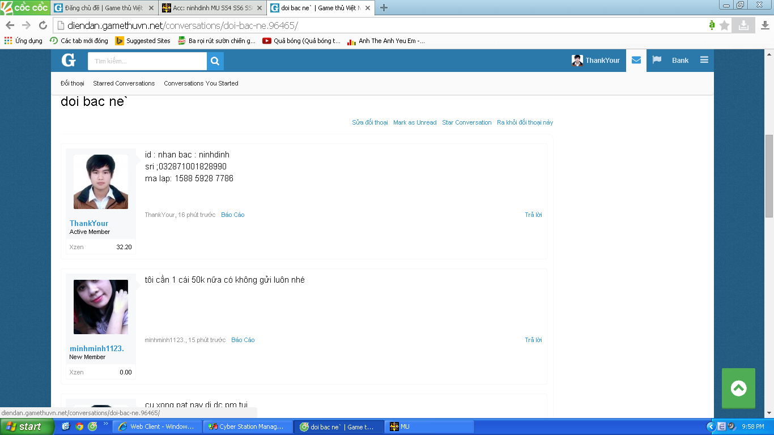Screen dimensions: 774x435
Task: Open ThankYour username link under avatar
Action: (x=89, y=223)
